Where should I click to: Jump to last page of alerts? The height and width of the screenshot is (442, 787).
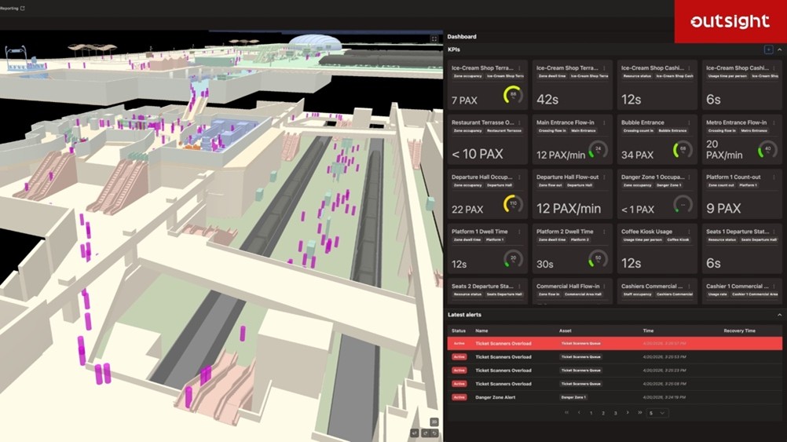[x=639, y=413]
